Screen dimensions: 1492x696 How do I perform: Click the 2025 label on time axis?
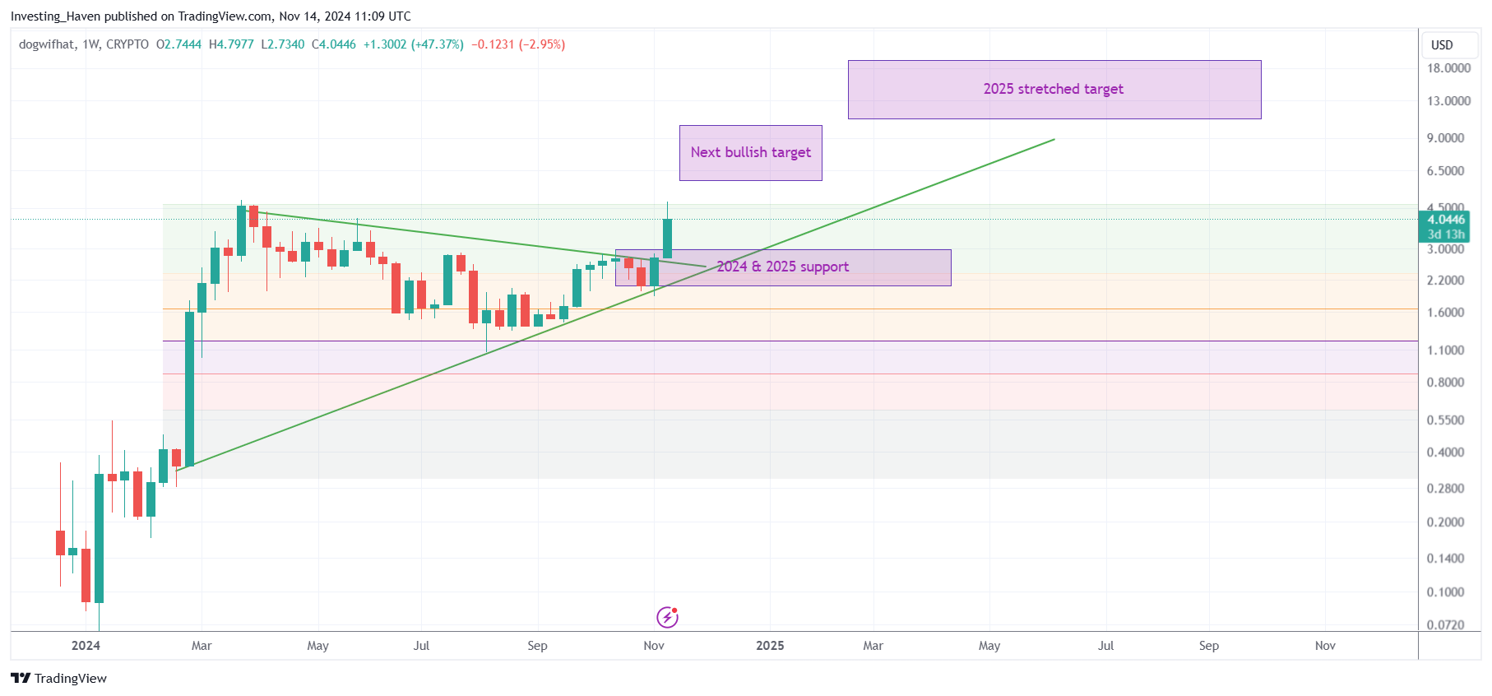pos(770,646)
